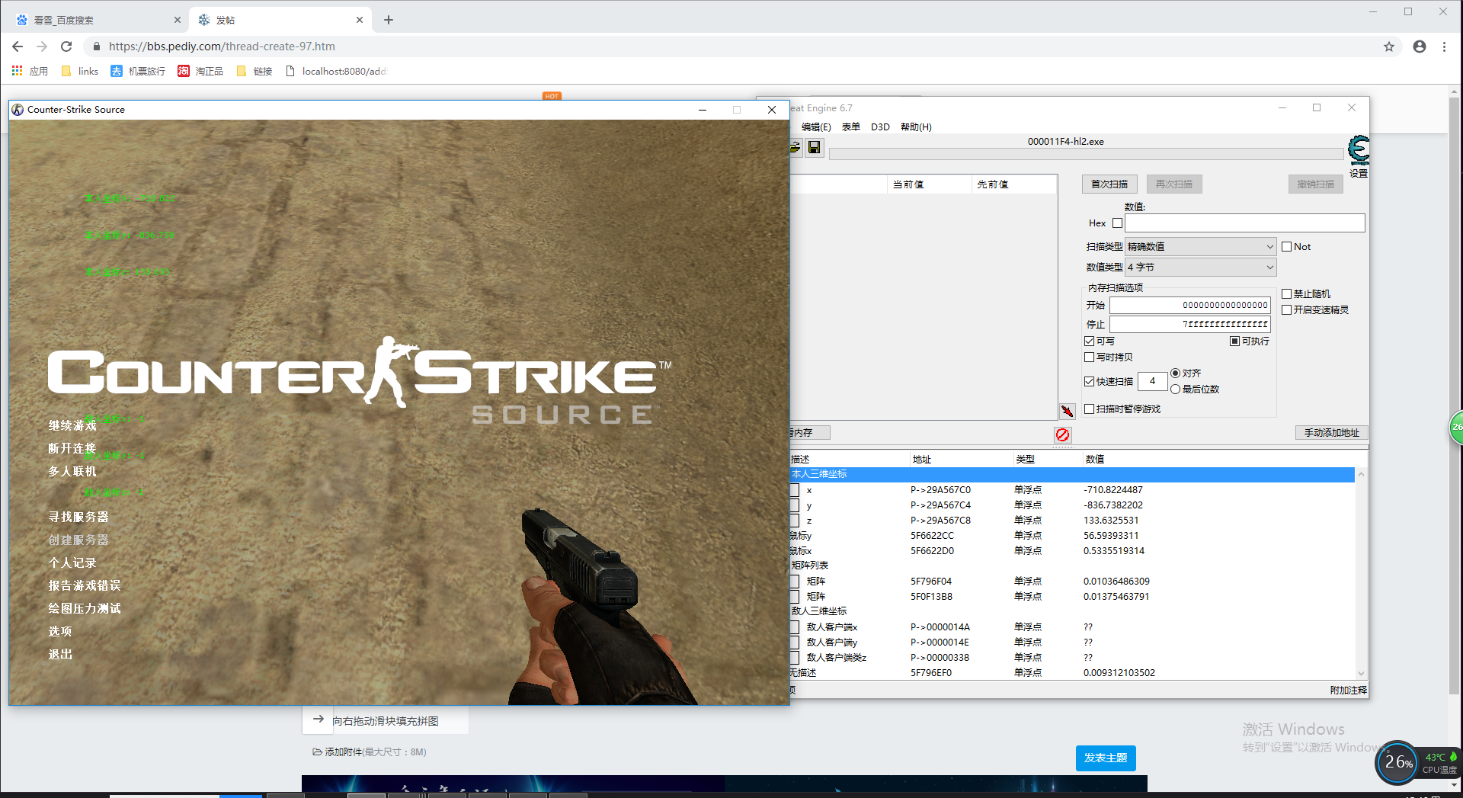Open the 数值类型 dropdown
Image resolution: width=1463 pixels, height=798 pixels.
point(1200,268)
